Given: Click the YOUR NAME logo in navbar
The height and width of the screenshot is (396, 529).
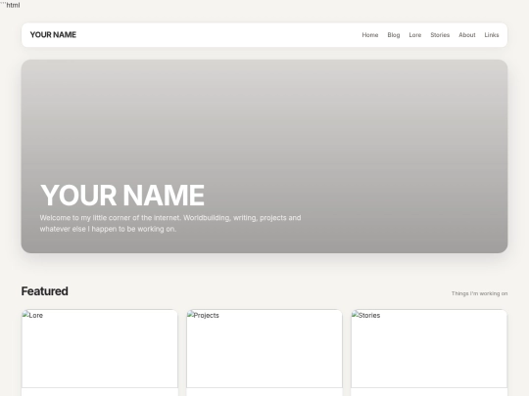Looking at the screenshot, I should 53,34.
